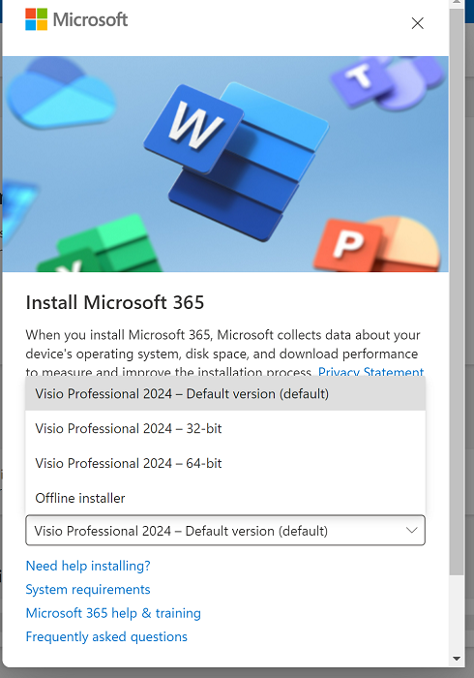Close the Install Microsoft 365 dialog
The height and width of the screenshot is (678, 474).
click(x=417, y=23)
